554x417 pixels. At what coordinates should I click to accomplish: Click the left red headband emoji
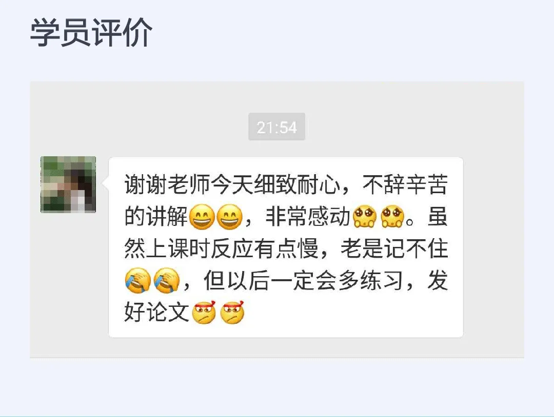[x=204, y=312]
